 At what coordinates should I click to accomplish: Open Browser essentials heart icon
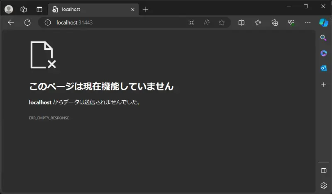coord(291,22)
